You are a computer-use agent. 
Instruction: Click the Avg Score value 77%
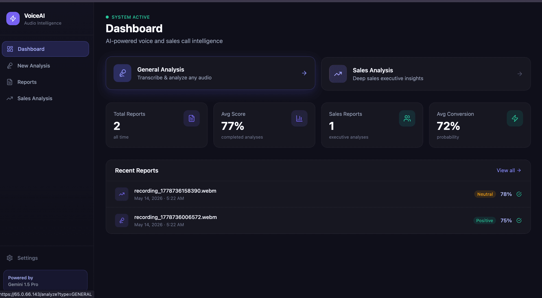233,126
